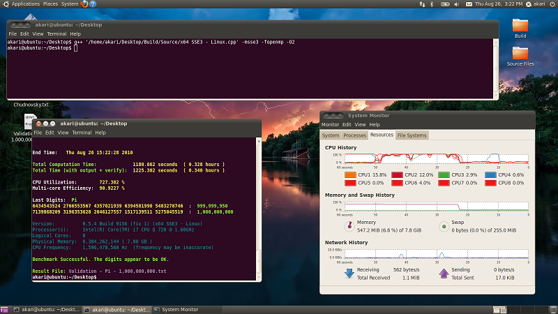The width and height of the screenshot is (558, 314).
Task: Open the Bluetooth indicator in the panel
Action: (431, 4)
